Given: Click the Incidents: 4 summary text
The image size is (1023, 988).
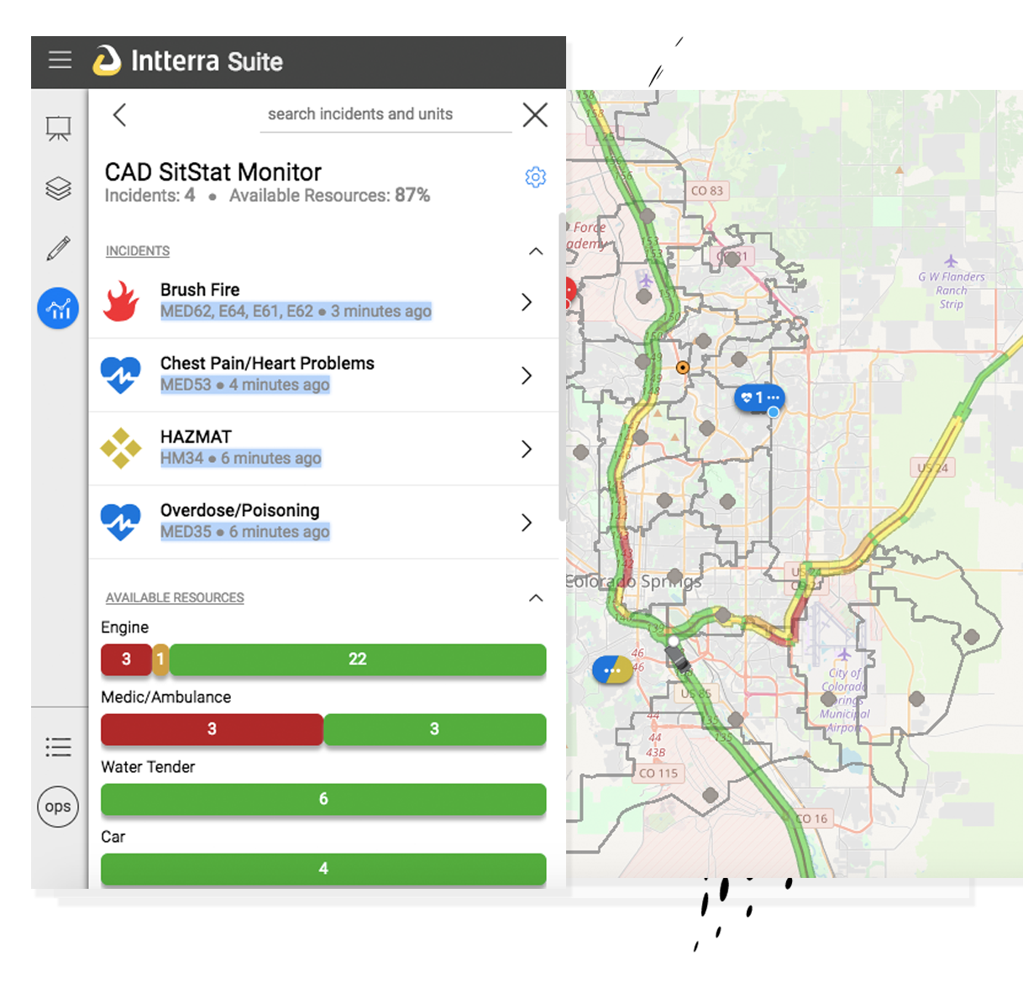Looking at the screenshot, I should click(150, 196).
